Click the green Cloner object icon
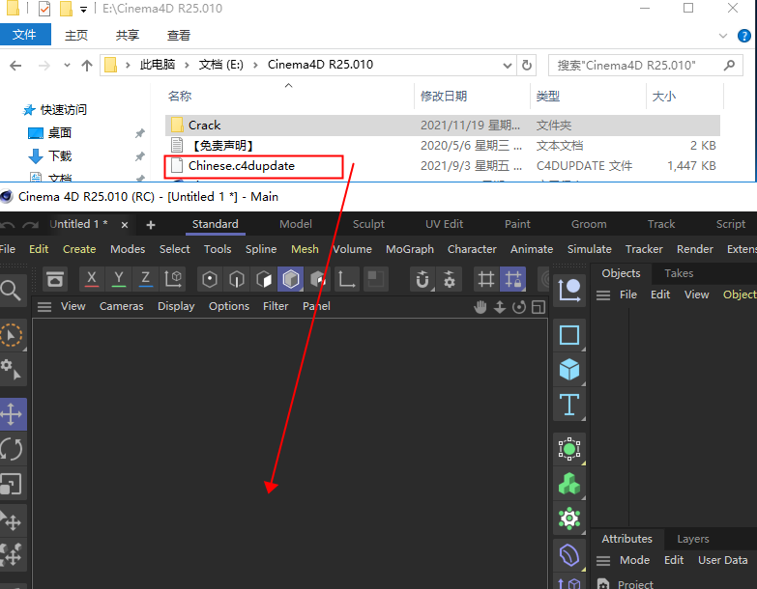Image resolution: width=757 pixels, height=589 pixels. click(569, 484)
